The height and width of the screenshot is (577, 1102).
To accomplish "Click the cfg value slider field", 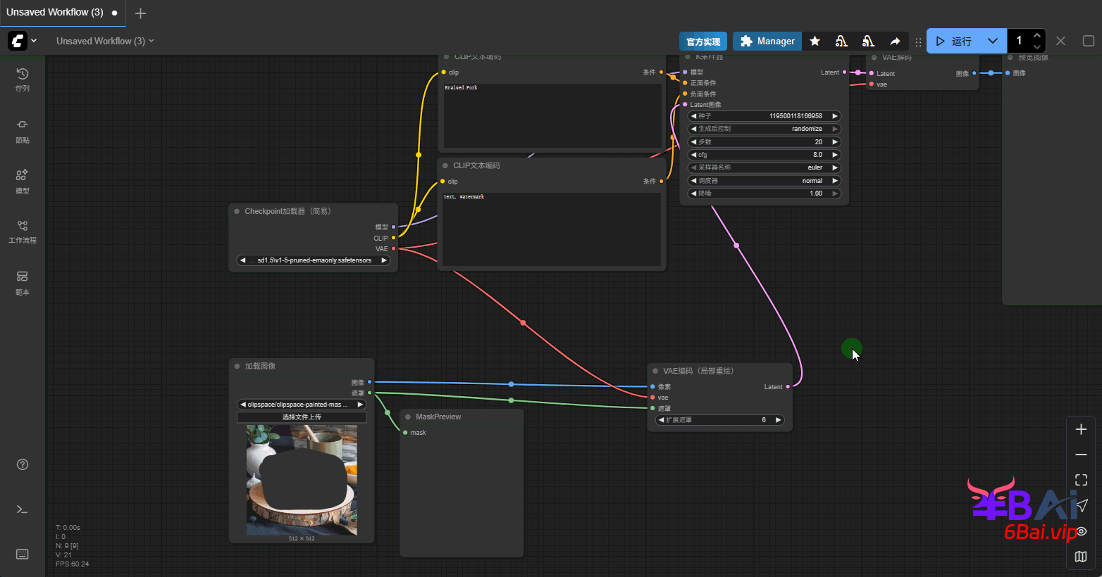I will 764,155.
